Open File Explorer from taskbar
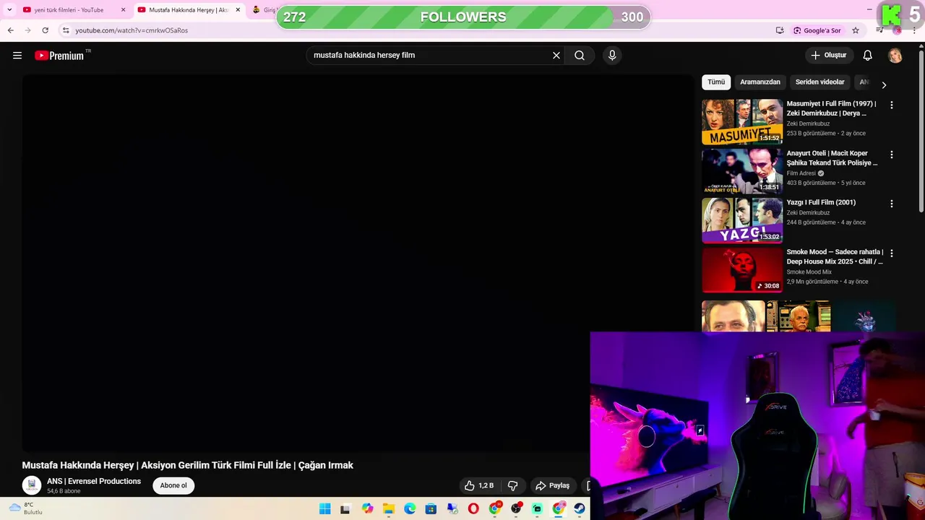Screen dimensions: 925x520 389,508
